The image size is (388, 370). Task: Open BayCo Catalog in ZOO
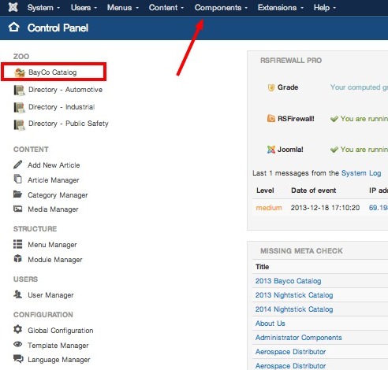[x=53, y=72]
